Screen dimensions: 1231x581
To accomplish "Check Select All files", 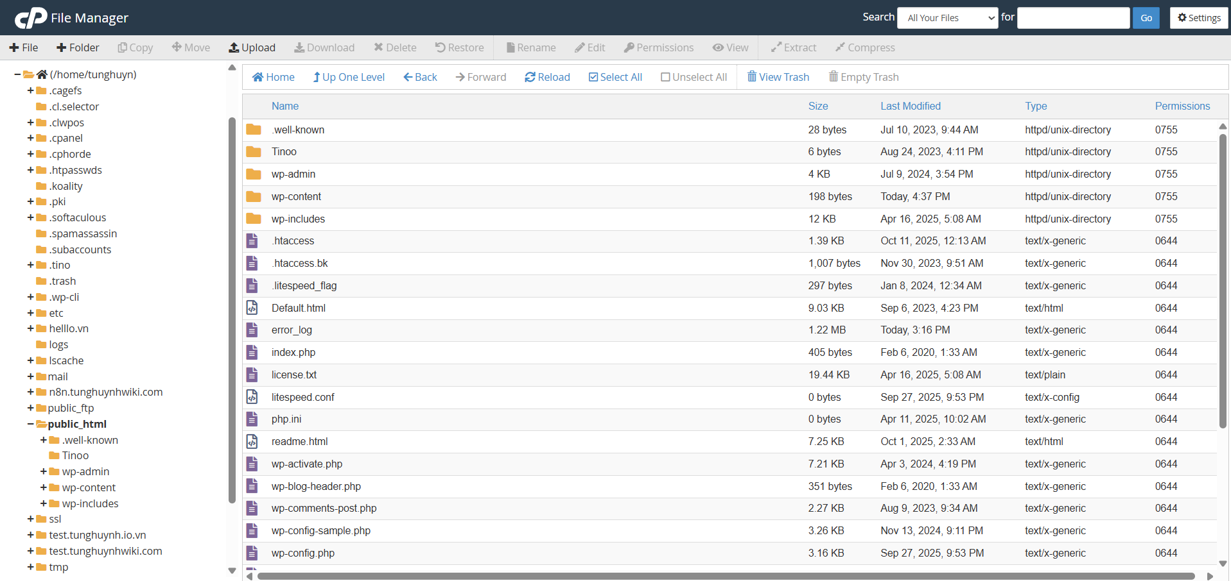I will click(593, 77).
